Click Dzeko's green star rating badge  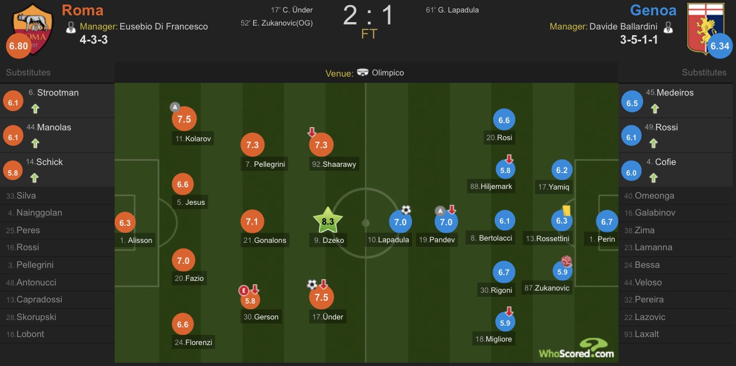click(328, 222)
